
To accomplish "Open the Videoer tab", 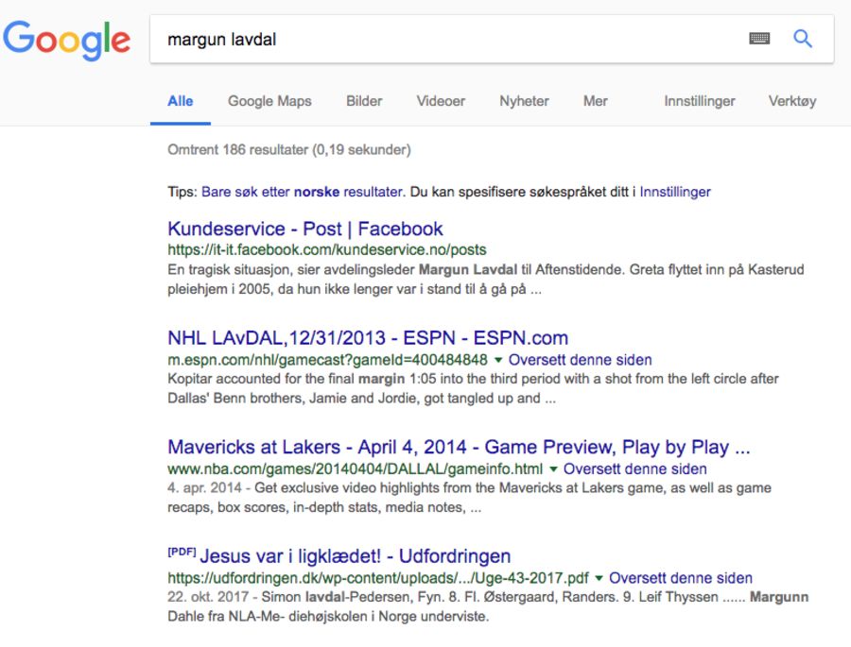I will [441, 101].
